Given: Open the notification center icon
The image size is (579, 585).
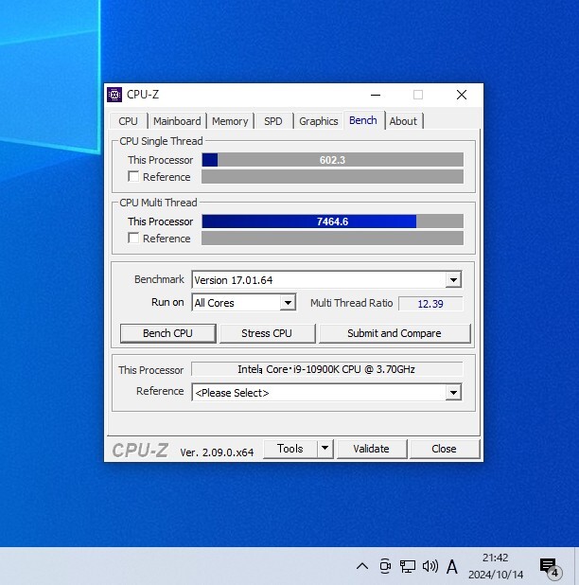Looking at the screenshot, I should (550, 567).
